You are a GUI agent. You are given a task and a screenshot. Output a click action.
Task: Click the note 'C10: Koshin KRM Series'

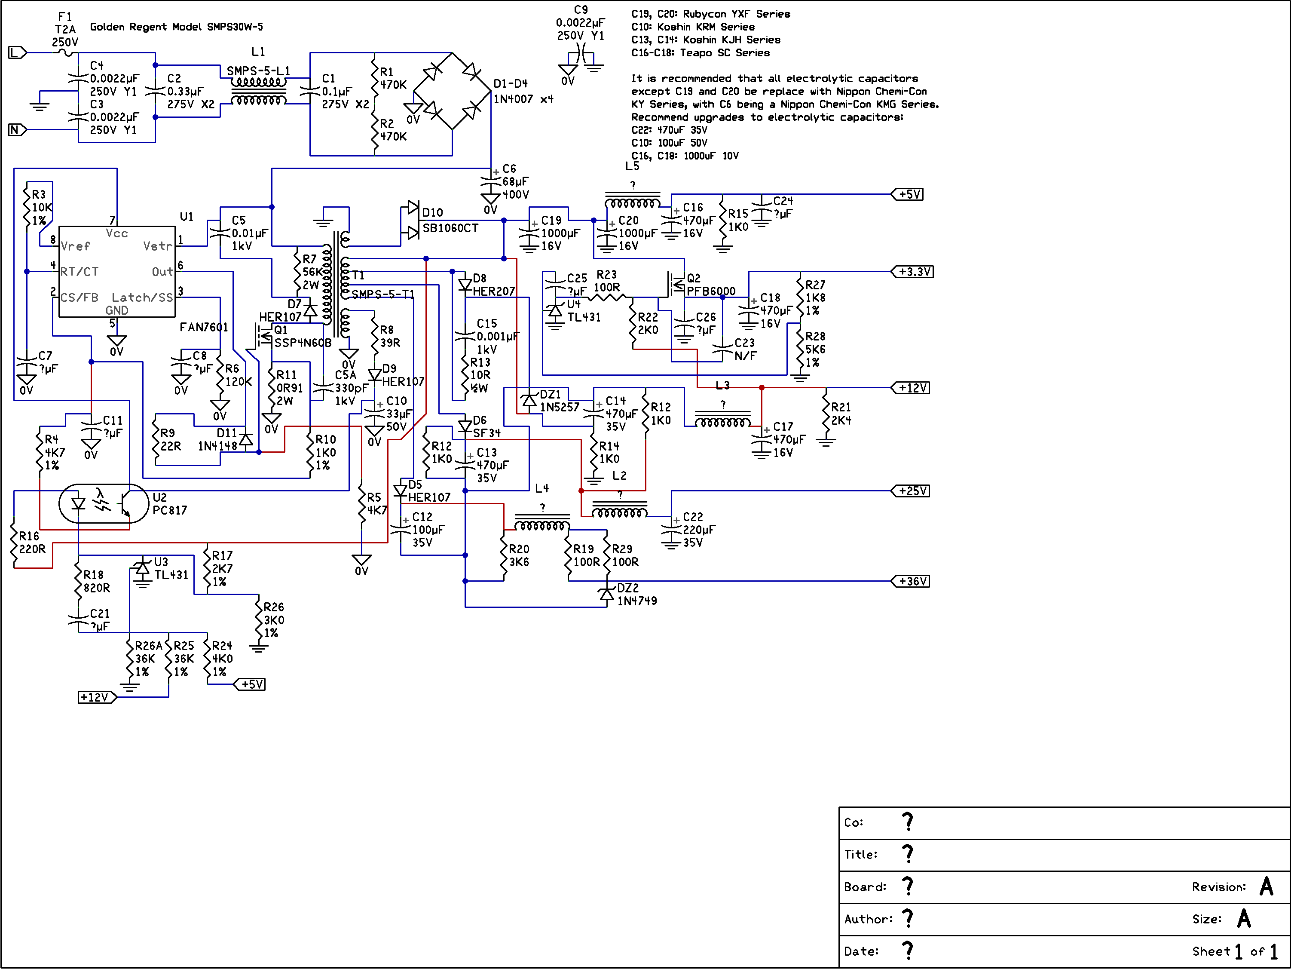click(693, 27)
